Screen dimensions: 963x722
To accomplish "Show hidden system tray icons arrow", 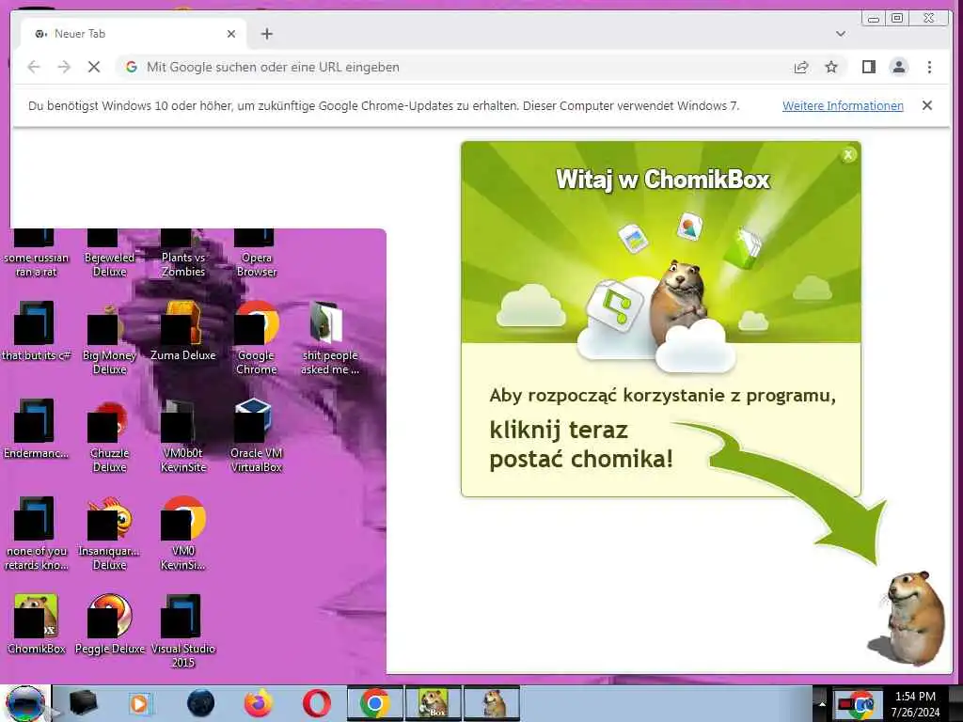I will click(822, 703).
